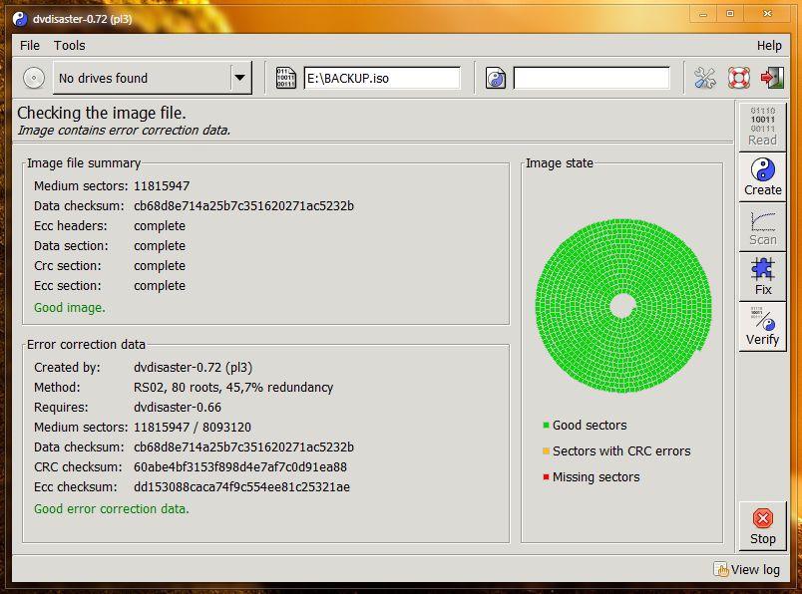Click the error correction file selection icon
802x594 pixels.
point(496,78)
